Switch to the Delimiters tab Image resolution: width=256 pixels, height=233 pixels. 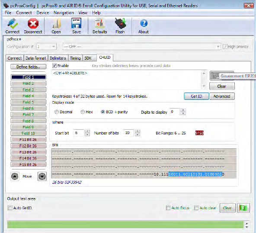(x=58, y=58)
